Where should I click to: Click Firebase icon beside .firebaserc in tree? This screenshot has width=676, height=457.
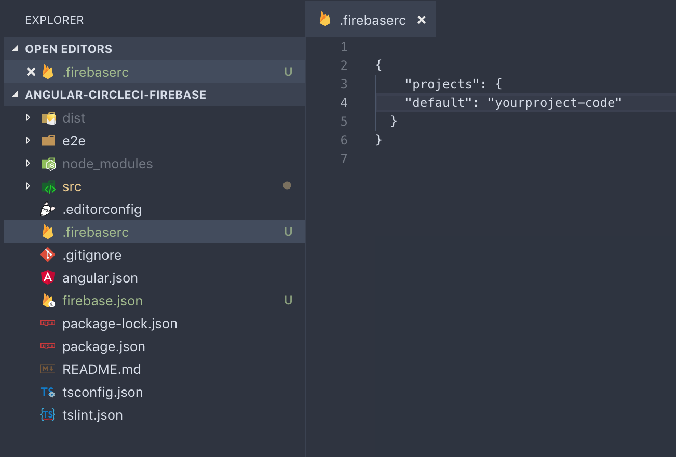click(48, 232)
